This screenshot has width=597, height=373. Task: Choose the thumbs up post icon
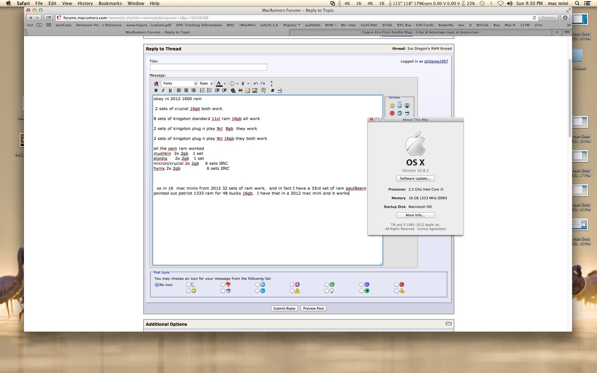pos(396,291)
